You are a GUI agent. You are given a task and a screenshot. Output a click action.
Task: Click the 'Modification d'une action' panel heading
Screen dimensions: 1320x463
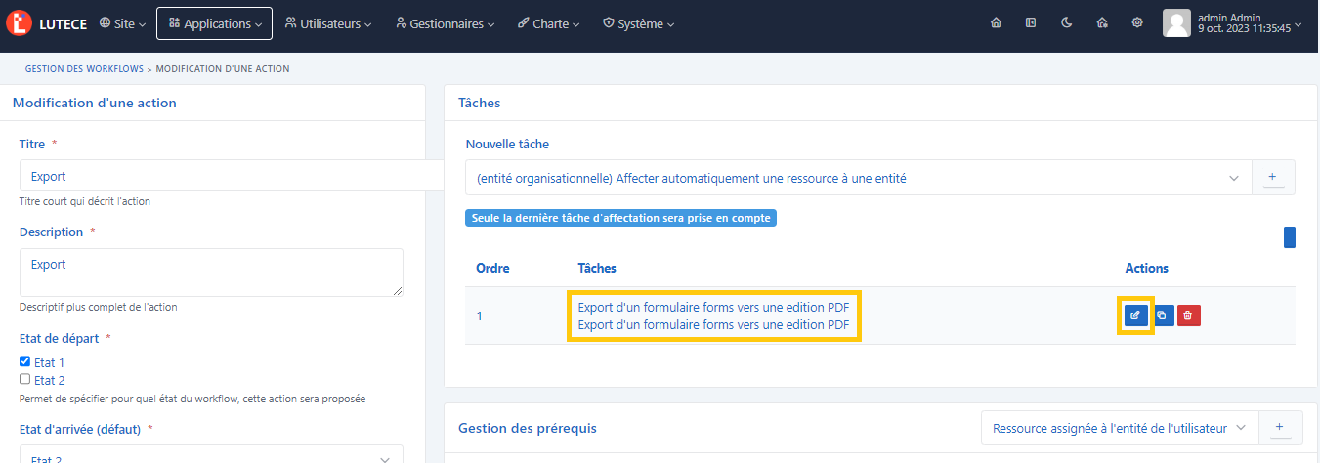pos(95,103)
